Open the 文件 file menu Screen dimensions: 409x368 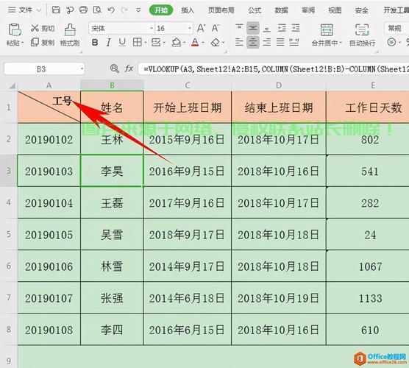25,10
